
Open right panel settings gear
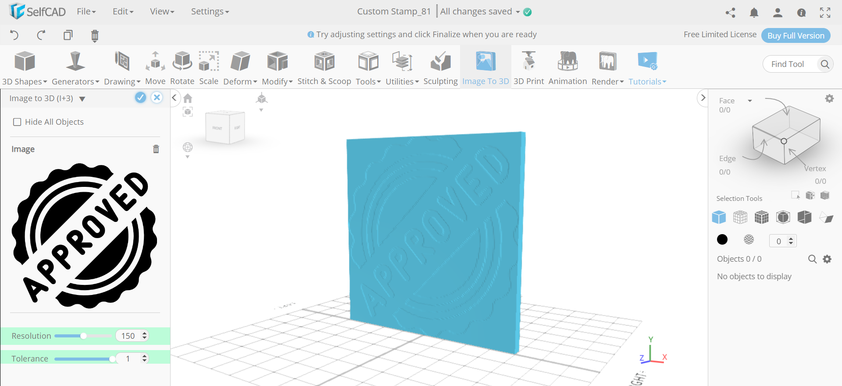point(829,98)
